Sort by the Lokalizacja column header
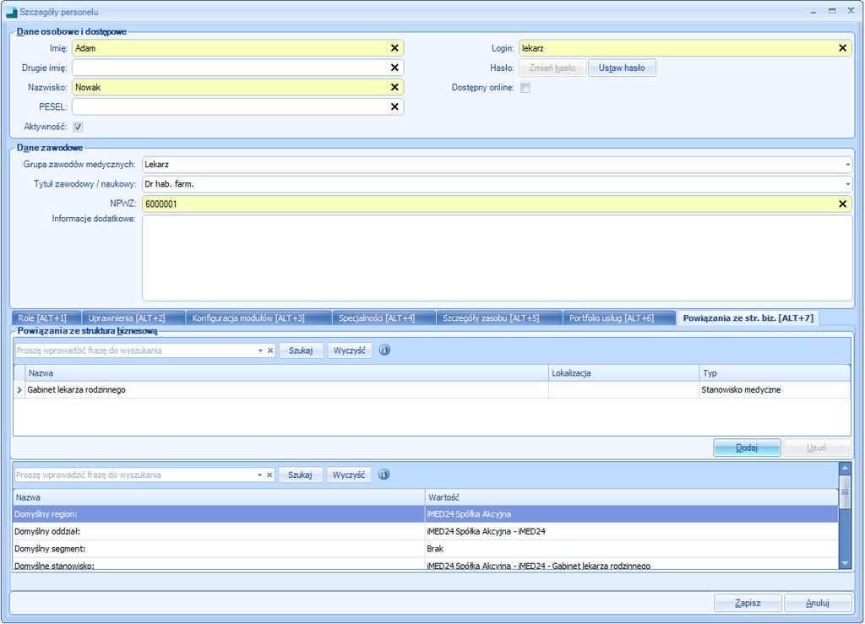Screen dimensions: 865x624 624,373
